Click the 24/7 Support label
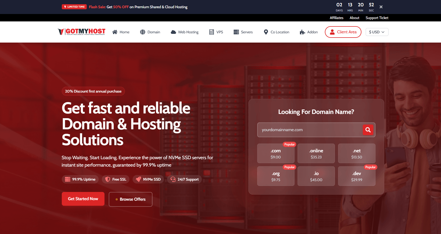 click(x=188, y=179)
